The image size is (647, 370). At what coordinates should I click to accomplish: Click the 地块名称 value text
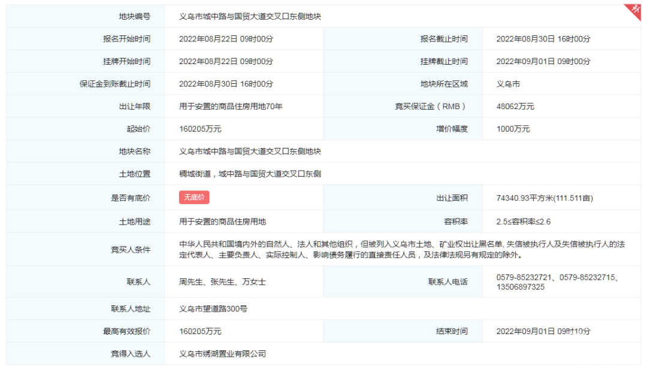pos(250,151)
